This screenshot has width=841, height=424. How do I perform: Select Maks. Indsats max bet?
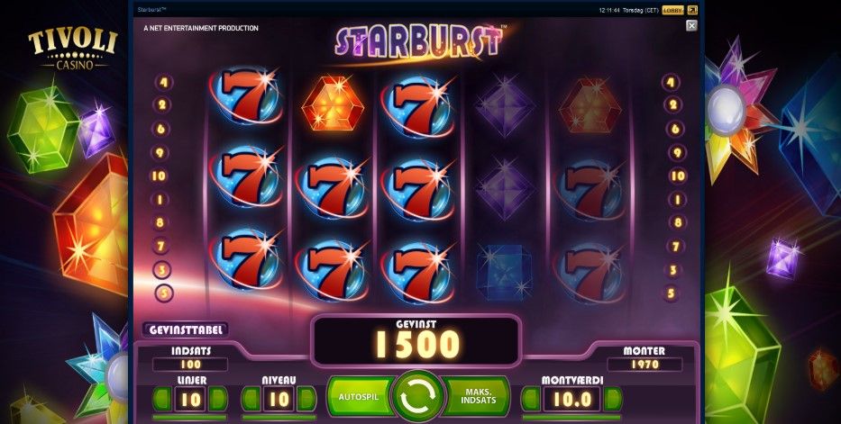click(476, 397)
